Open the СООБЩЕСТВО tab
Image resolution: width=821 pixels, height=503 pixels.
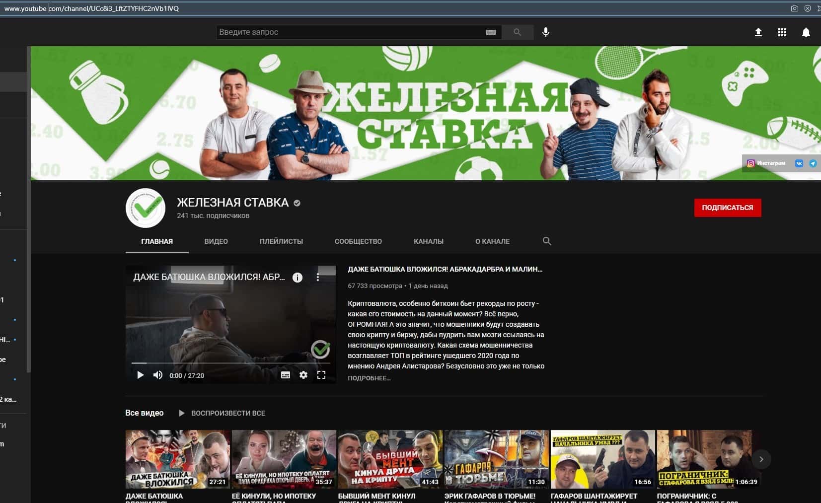pos(358,241)
